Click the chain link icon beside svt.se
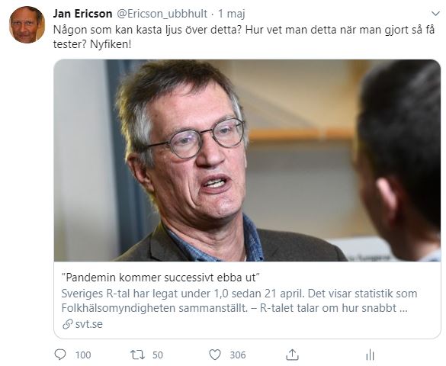This screenshot has width=446, height=366. point(67,324)
